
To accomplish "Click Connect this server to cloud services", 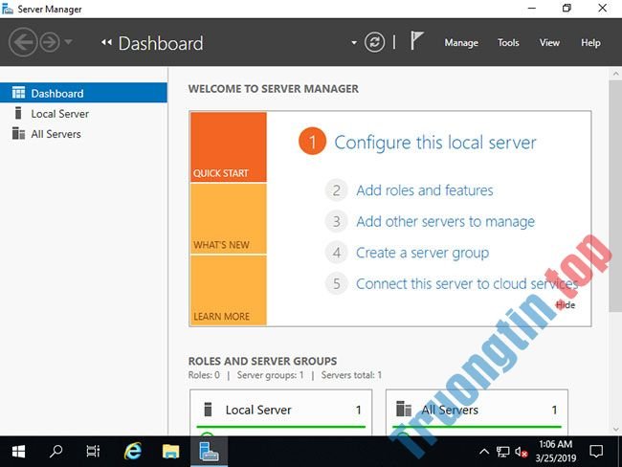I will [467, 283].
